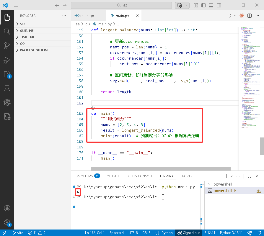The height and width of the screenshot is (236, 264).
Task: Select powershell lc terminal entry
Action: (x=234, y=191)
